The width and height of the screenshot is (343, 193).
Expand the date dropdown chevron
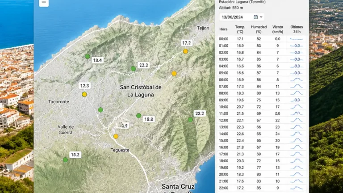[261, 17]
